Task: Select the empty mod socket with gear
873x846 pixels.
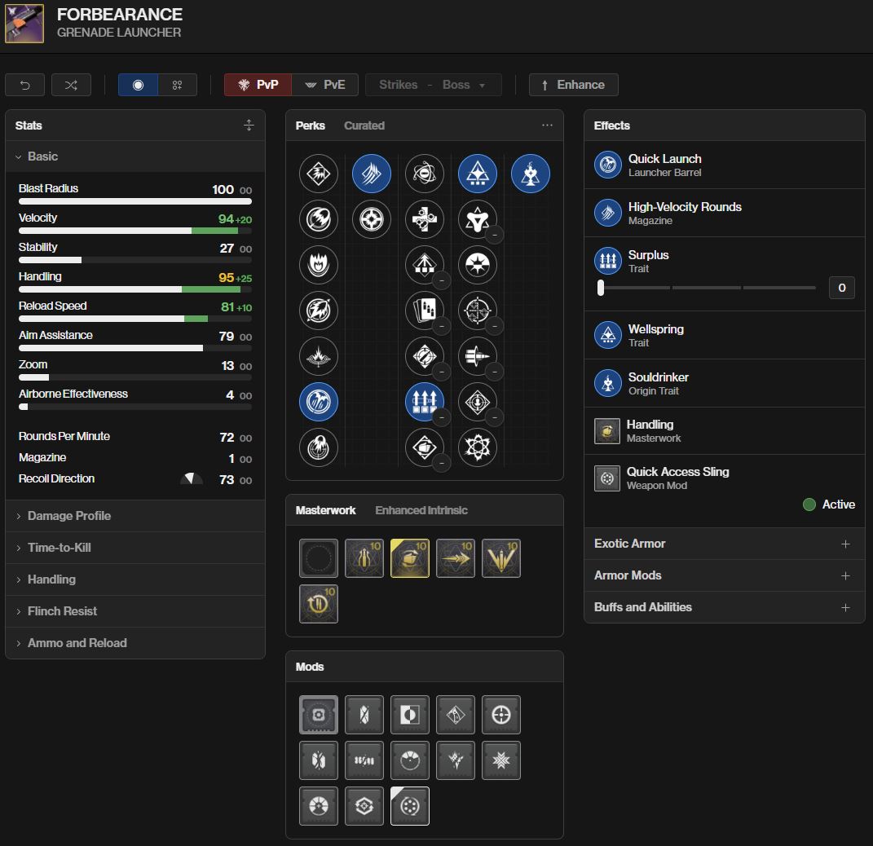Action: [319, 715]
